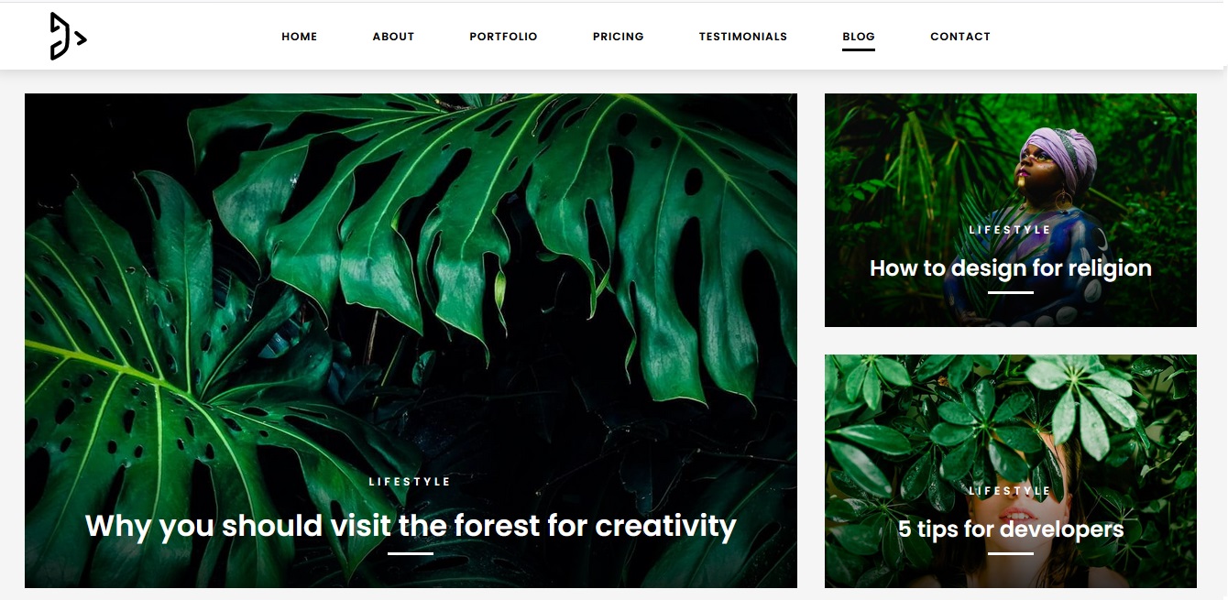Select Pricing in the navigation bar
Image resolution: width=1228 pixels, height=600 pixels.
pos(619,37)
